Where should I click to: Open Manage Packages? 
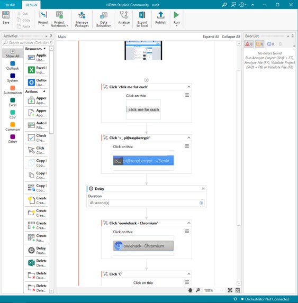[82, 19]
